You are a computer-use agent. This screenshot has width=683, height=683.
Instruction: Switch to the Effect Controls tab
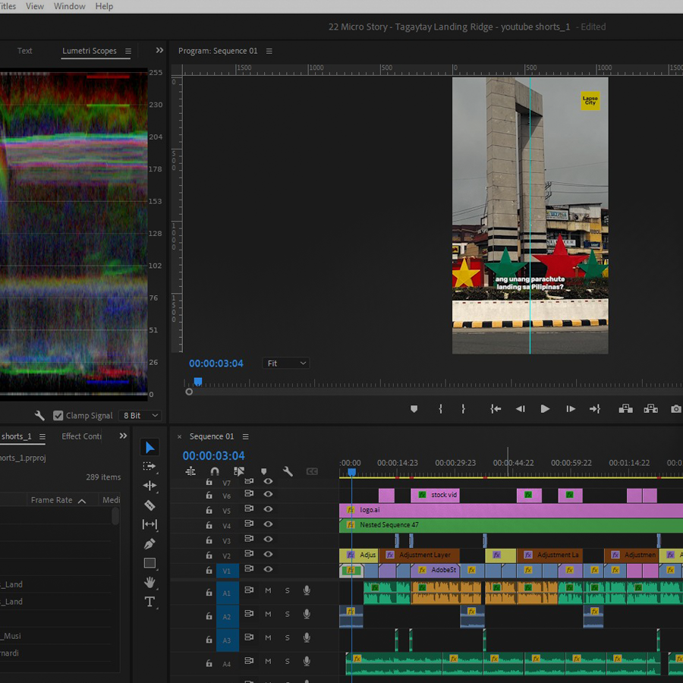pyautogui.click(x=81, y=436)
